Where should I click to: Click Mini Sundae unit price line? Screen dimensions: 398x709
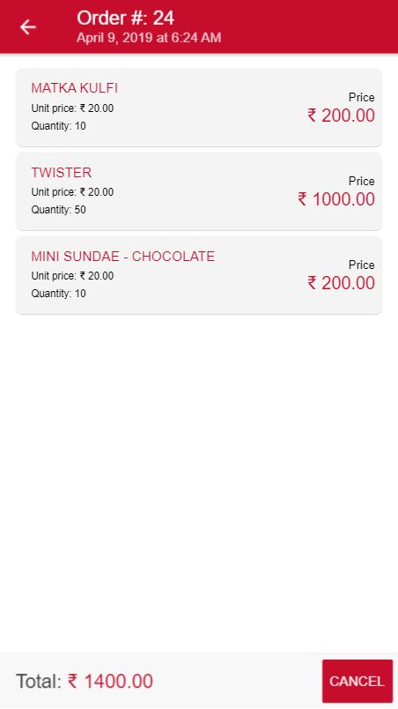click(x=72, y=276)
